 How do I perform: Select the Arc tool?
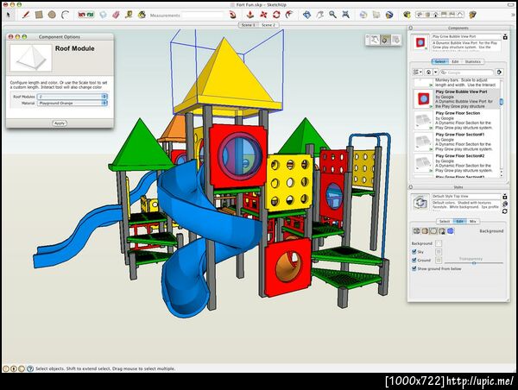tap(65, 15)
